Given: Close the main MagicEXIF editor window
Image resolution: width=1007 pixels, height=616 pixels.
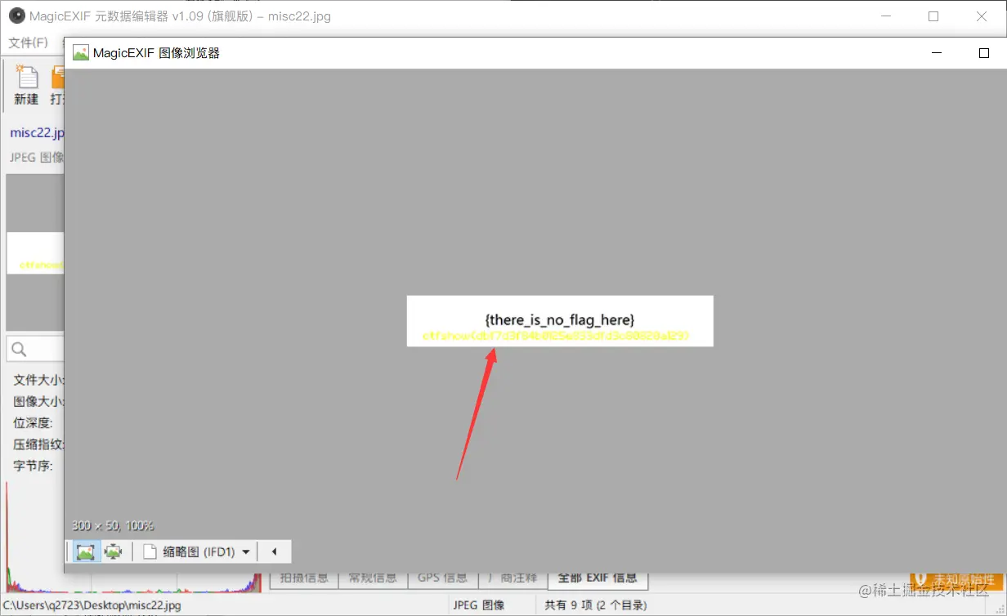Looking at the screenshot, I should coord(982,16).
